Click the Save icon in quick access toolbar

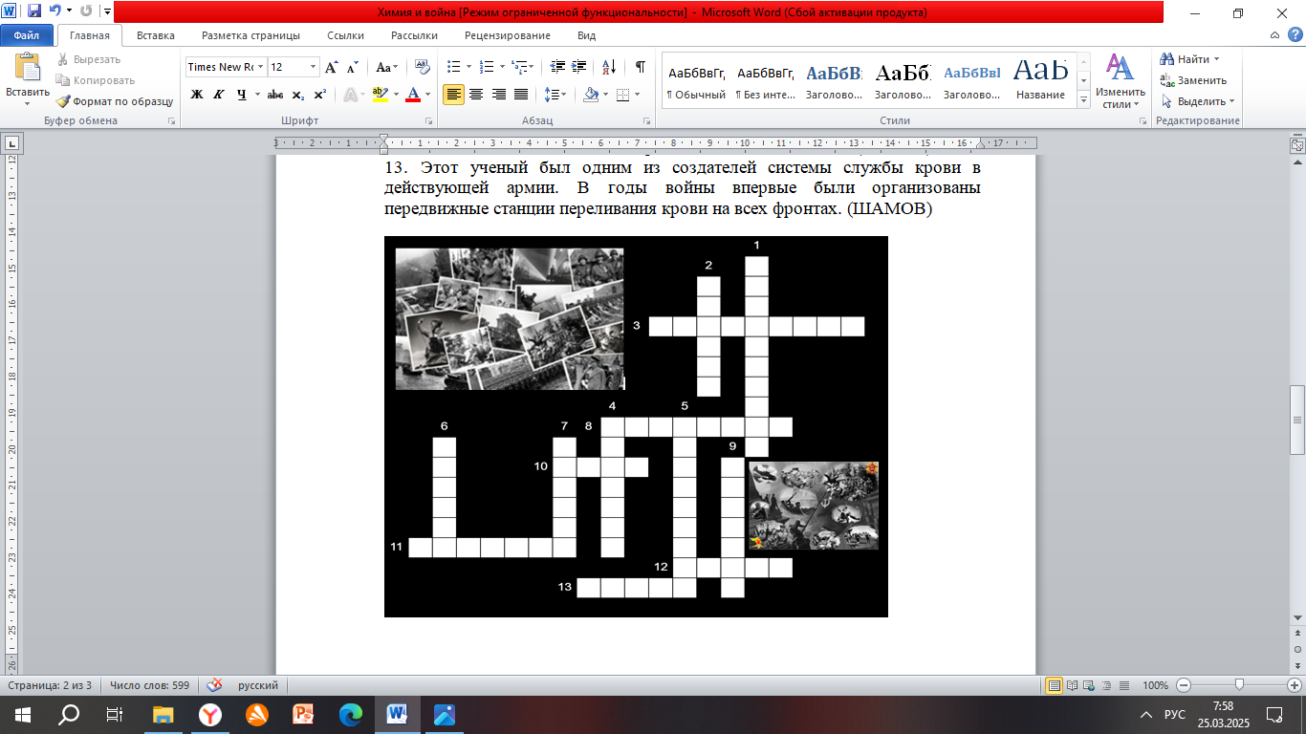pyautogui.click(x=34, y=11)
